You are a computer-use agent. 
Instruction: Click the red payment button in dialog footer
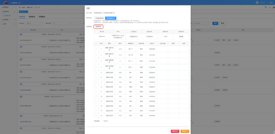[x=175, y=131]
